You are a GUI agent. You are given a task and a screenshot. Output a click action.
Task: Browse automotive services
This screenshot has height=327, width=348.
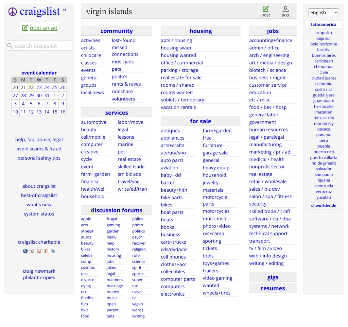[x=94, y=122]
